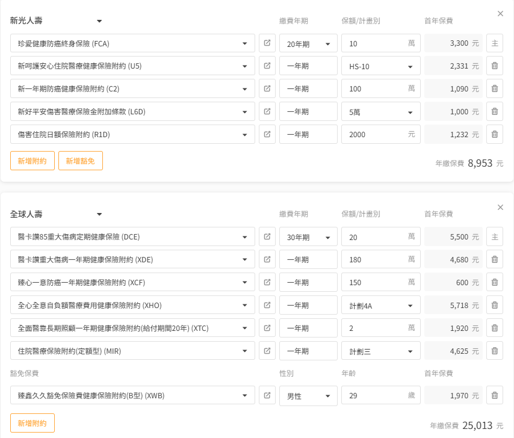Open external link for 臻鑫久久豁免保險費 (XWB) rider
Image resolution: width=514 pixels, height=438 pixels.
coord(267,395)
